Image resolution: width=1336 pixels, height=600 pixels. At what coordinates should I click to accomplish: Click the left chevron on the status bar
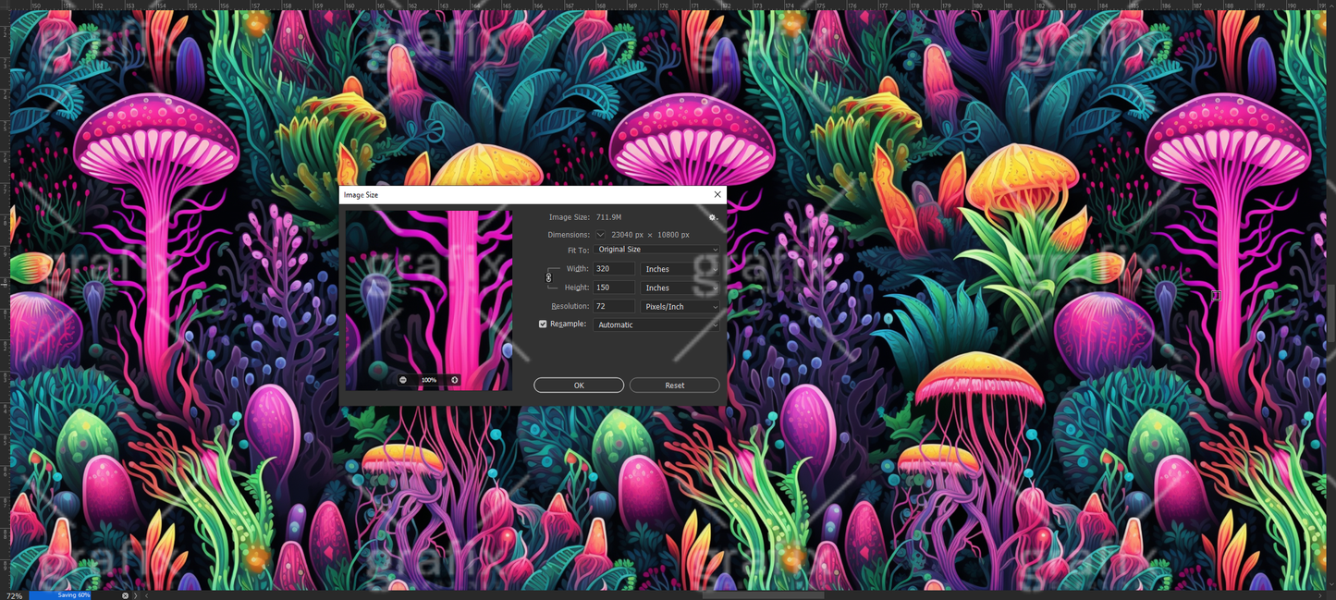point(146,594)
